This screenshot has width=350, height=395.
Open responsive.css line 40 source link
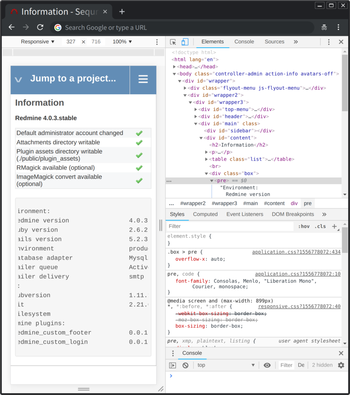[299, 306]
